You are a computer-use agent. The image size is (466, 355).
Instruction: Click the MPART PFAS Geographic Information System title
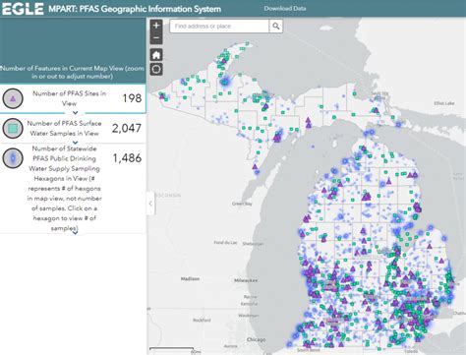(x=135, y=9)
